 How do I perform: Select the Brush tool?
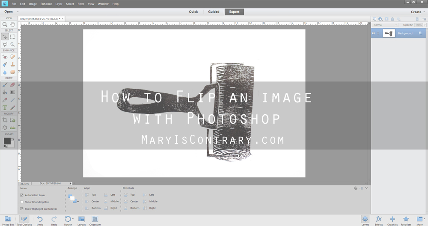pyautogui.click(x=5, y=84)
